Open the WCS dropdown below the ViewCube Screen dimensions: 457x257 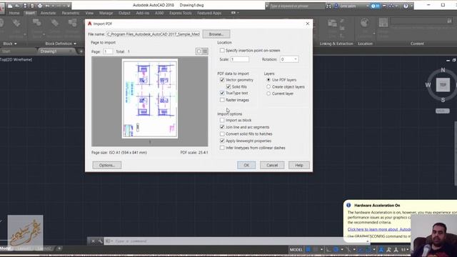click(443, 111)
